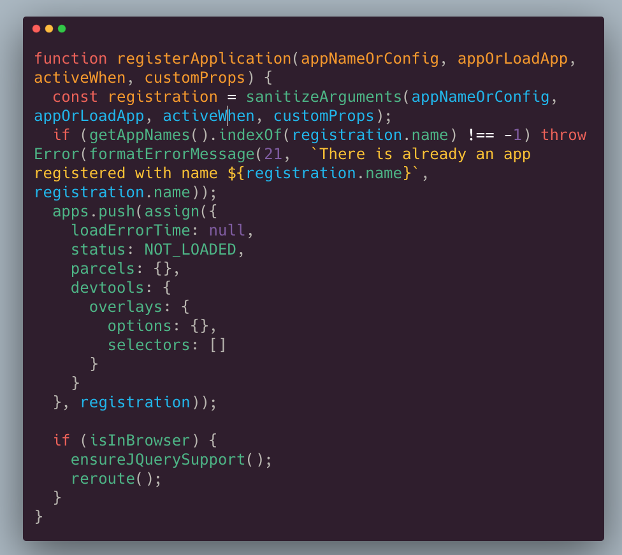This screenshot has height=555, width=622.
Task: Click the green maximize window dot
Action: (x=62, y=29)
